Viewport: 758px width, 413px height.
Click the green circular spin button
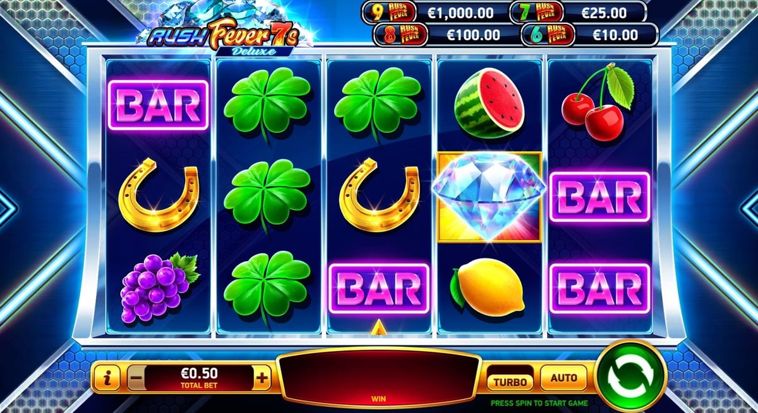pos(630,377)
